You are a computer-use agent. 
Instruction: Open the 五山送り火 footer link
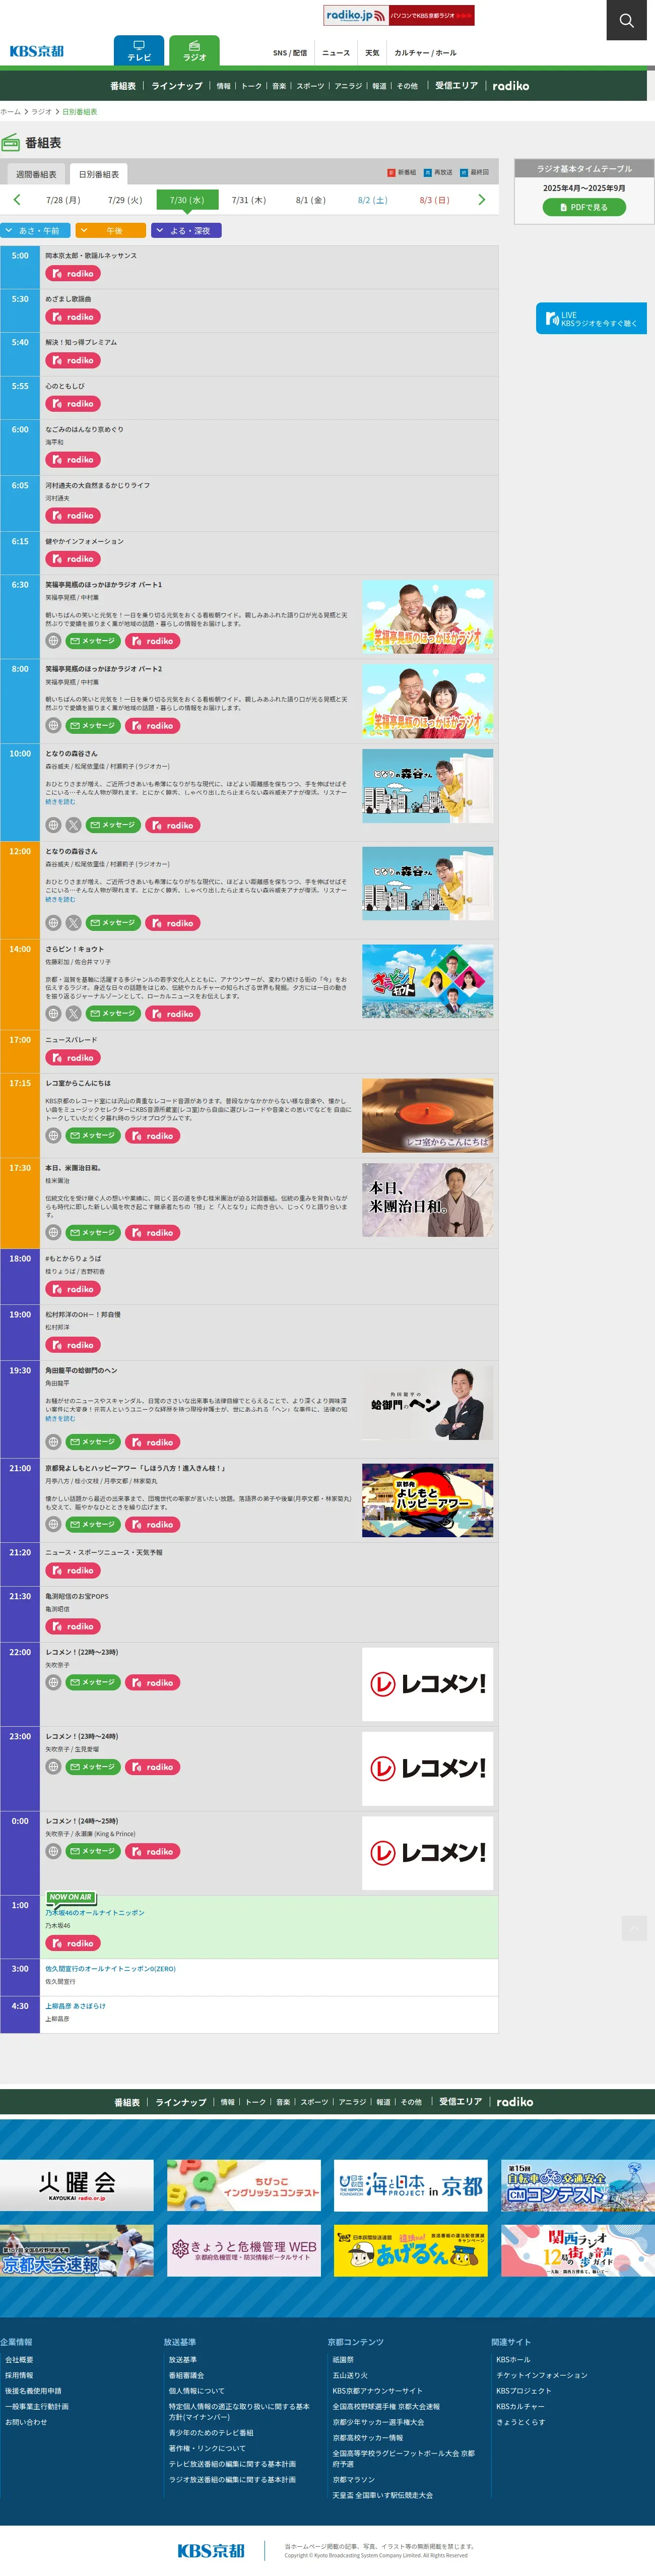350,2375
